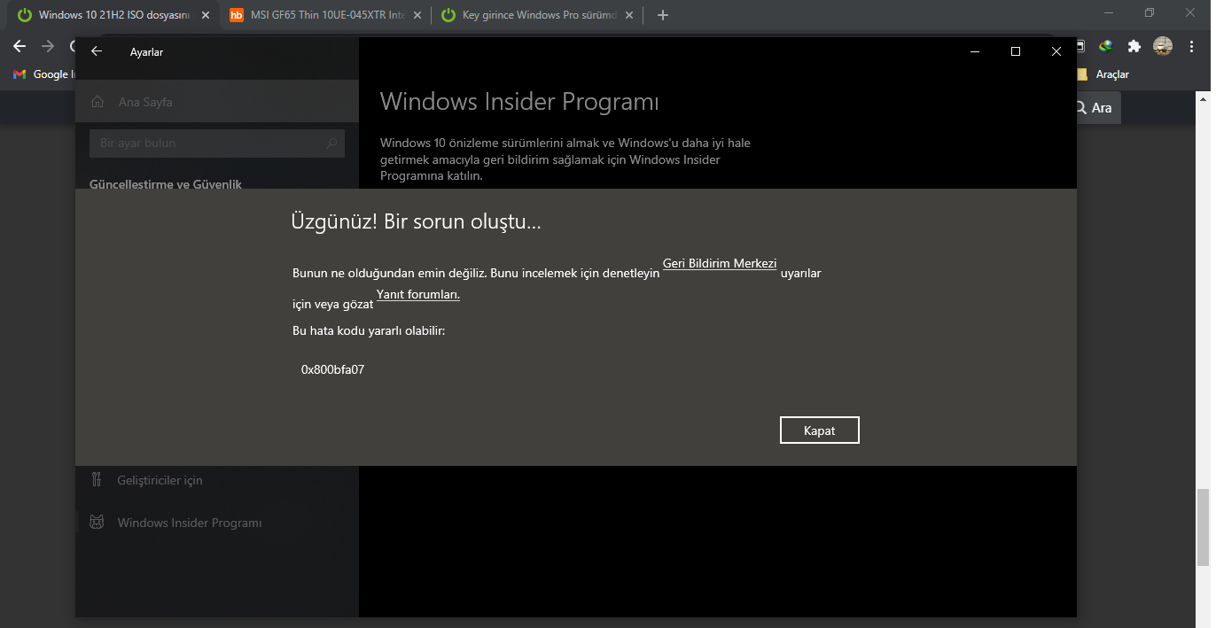Viewport: 1216px width, 628px height.
Task: Click the magnifier icon in the settings search box
Action: pos(331,143)
